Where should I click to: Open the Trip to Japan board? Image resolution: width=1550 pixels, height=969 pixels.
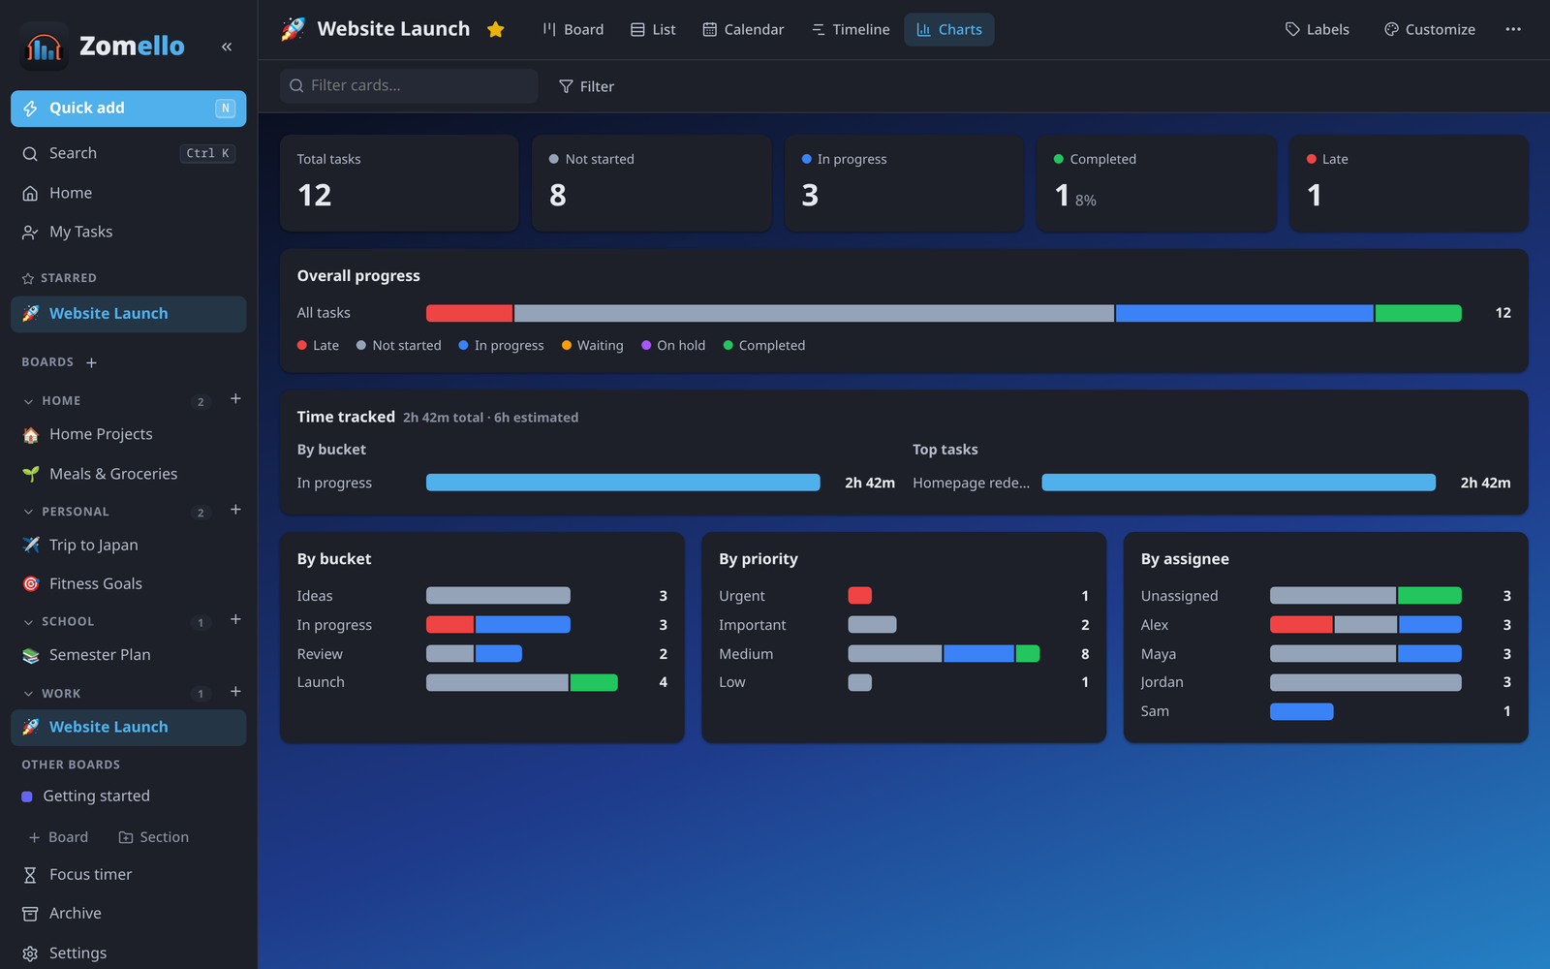(129, 545)
